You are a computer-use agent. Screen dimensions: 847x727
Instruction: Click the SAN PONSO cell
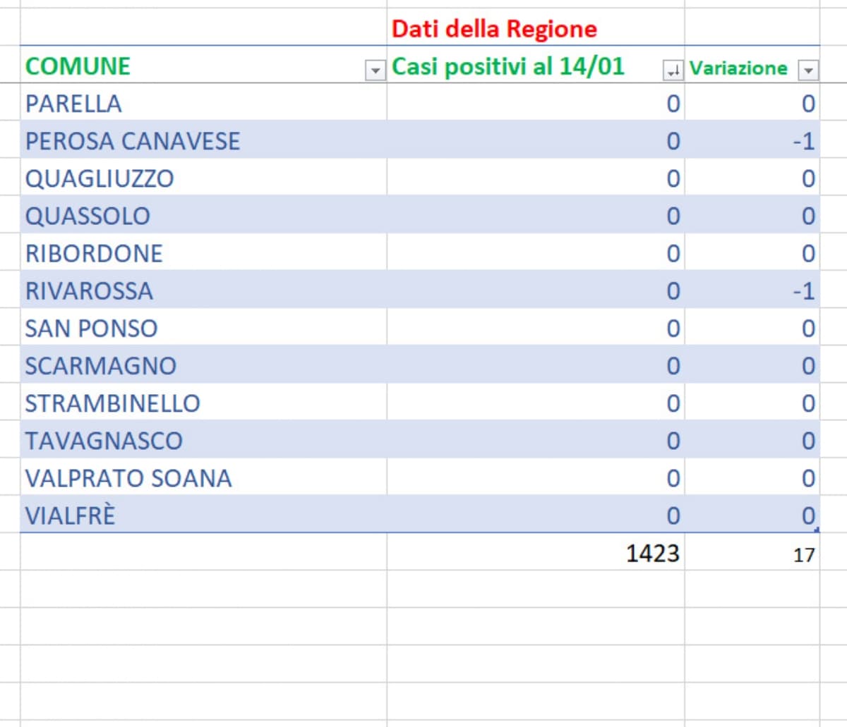[91, 329]
